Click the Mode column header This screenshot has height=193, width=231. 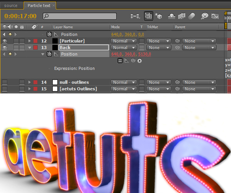click(115, 27)
